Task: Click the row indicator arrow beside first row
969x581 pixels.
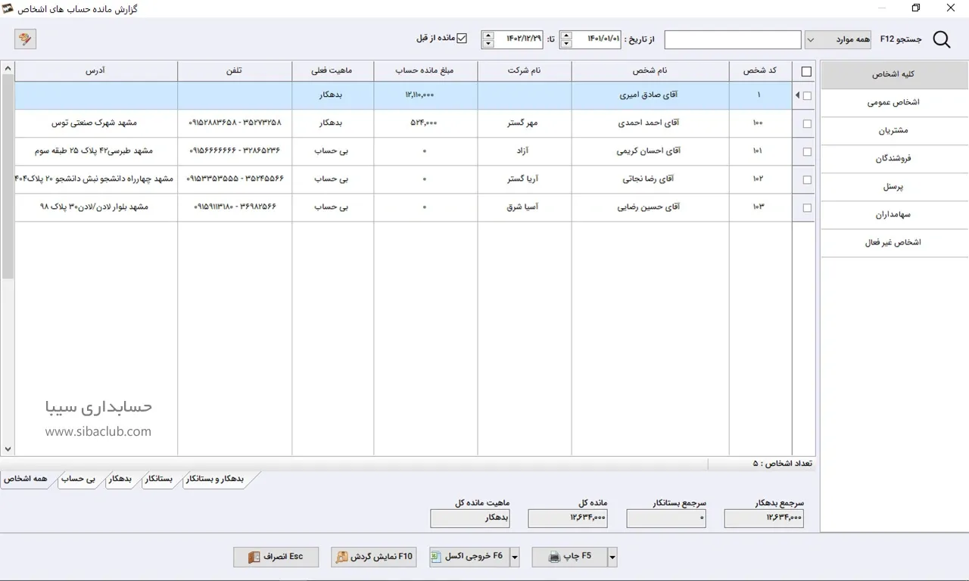Action: pos(796,95)
